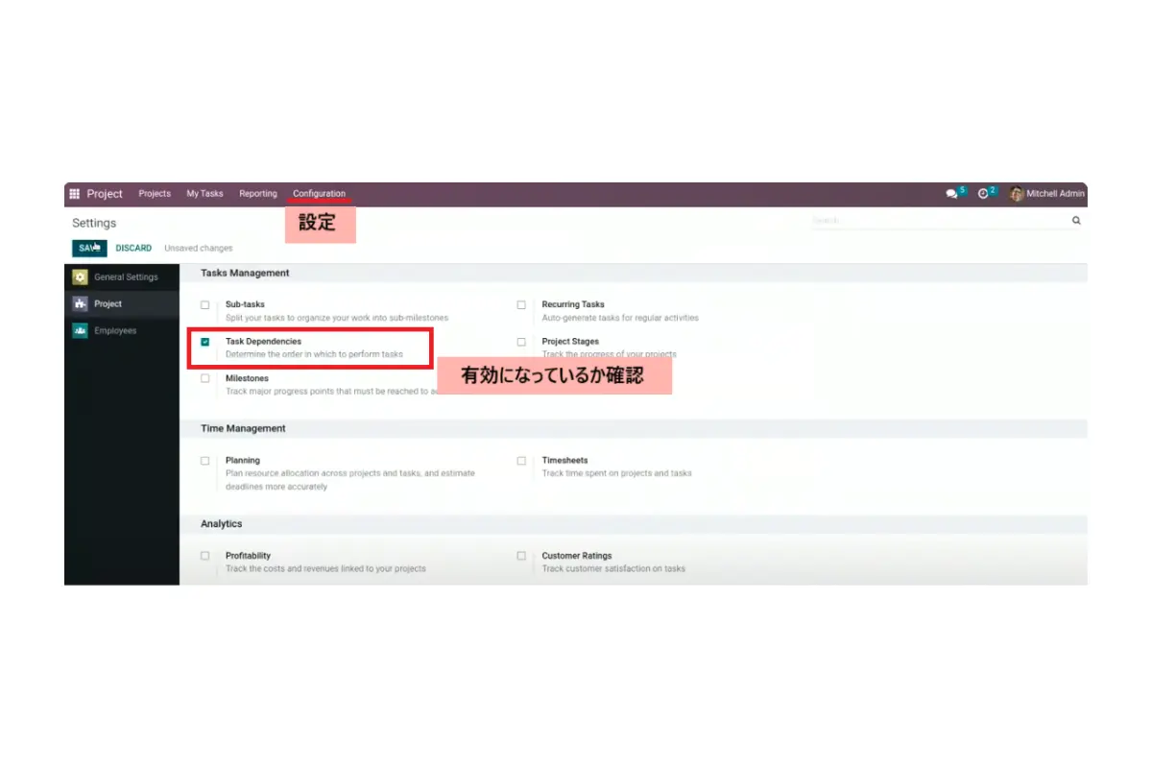Image resolution: width=1152 pixels, height=768 pixels.
Task: Open the conversations chat icon
Action: coord(951,194)
